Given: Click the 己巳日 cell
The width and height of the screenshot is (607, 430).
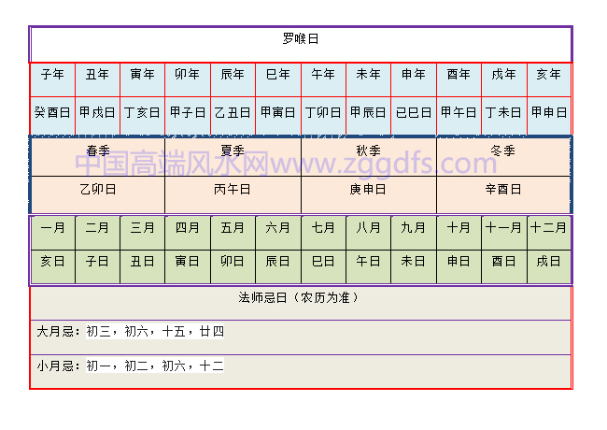Looking at the screenshot, I should click(x=414, y=116).
